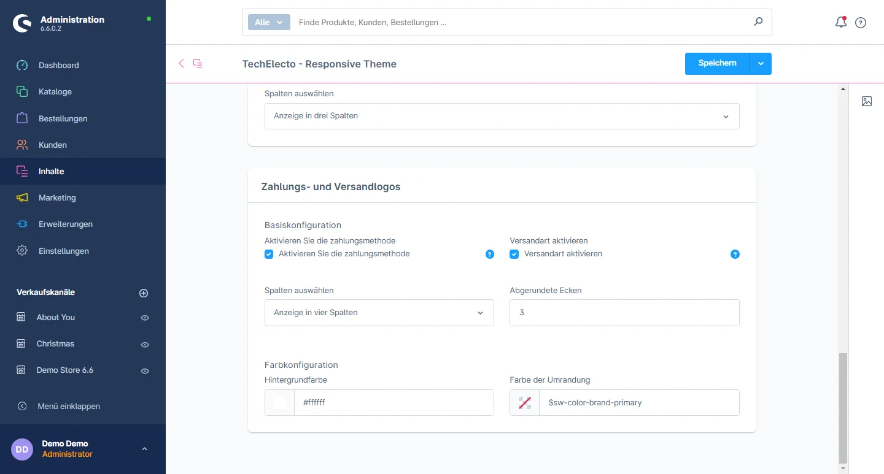Image resolution: width=884 pixels, height=474 pixels.
Task: Open the notifications bell icon
Action: pyautogui.click(x=840, y=23)
